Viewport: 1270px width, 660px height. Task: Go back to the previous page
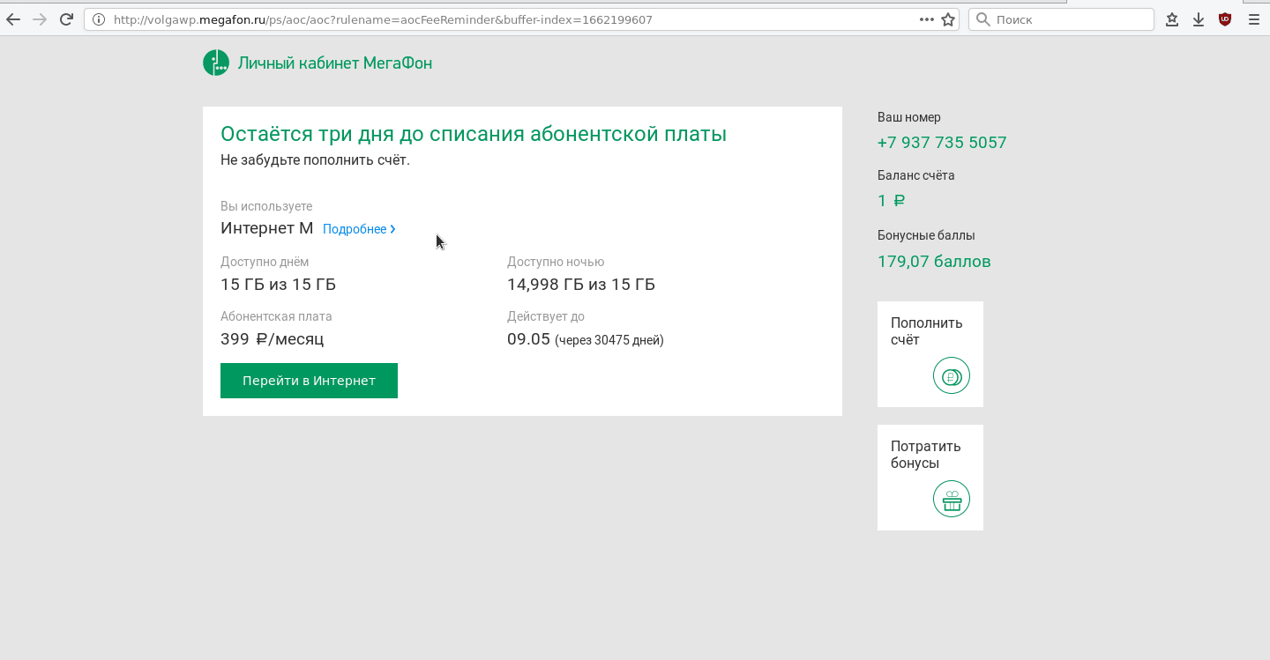[13, 19]
